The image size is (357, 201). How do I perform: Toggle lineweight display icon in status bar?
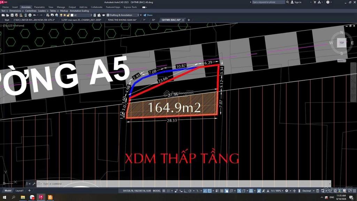217,191
